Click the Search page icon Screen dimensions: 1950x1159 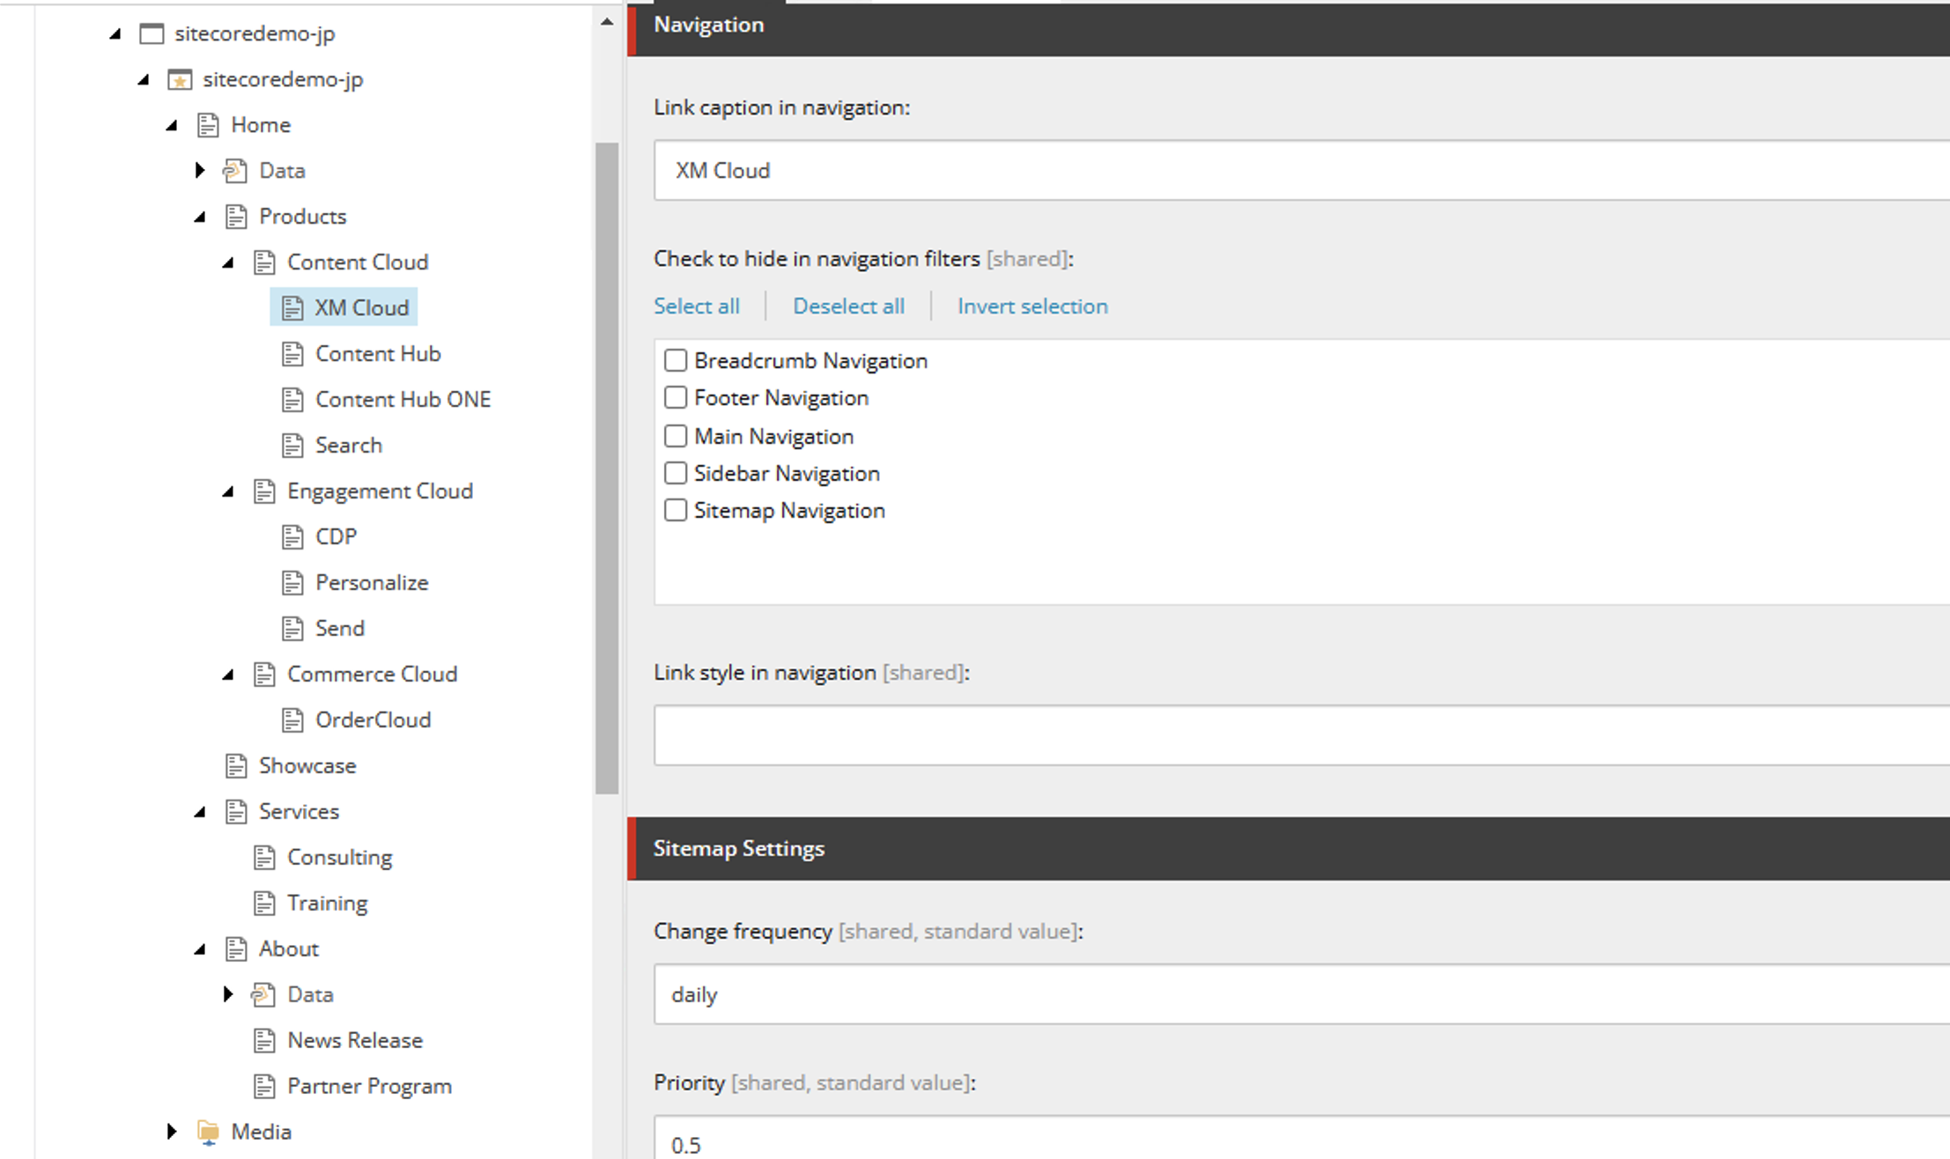pyautogui.click(x=292, y=446)
